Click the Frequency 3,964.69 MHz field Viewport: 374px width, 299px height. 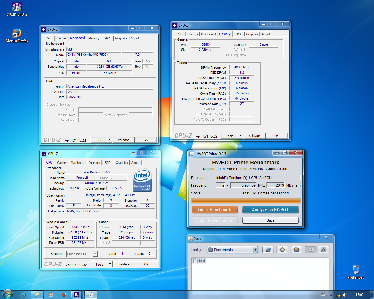click(x=243, y=185)
